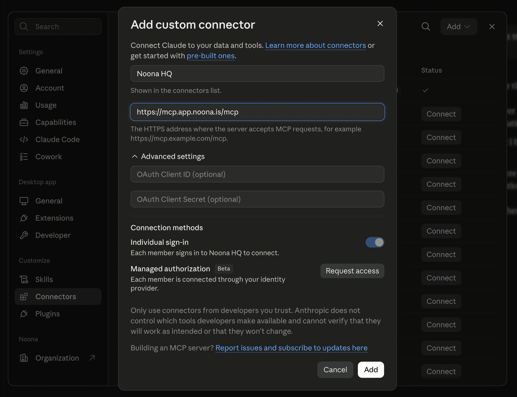517x397 pixels.
Task: Open Learn more about connectors link
Action: 315,45
